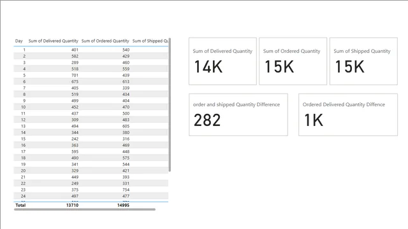Click ordered value 540 for day 1
This screenshot has width=408, height=229.
pyautogui.click(x=126, y=50)
